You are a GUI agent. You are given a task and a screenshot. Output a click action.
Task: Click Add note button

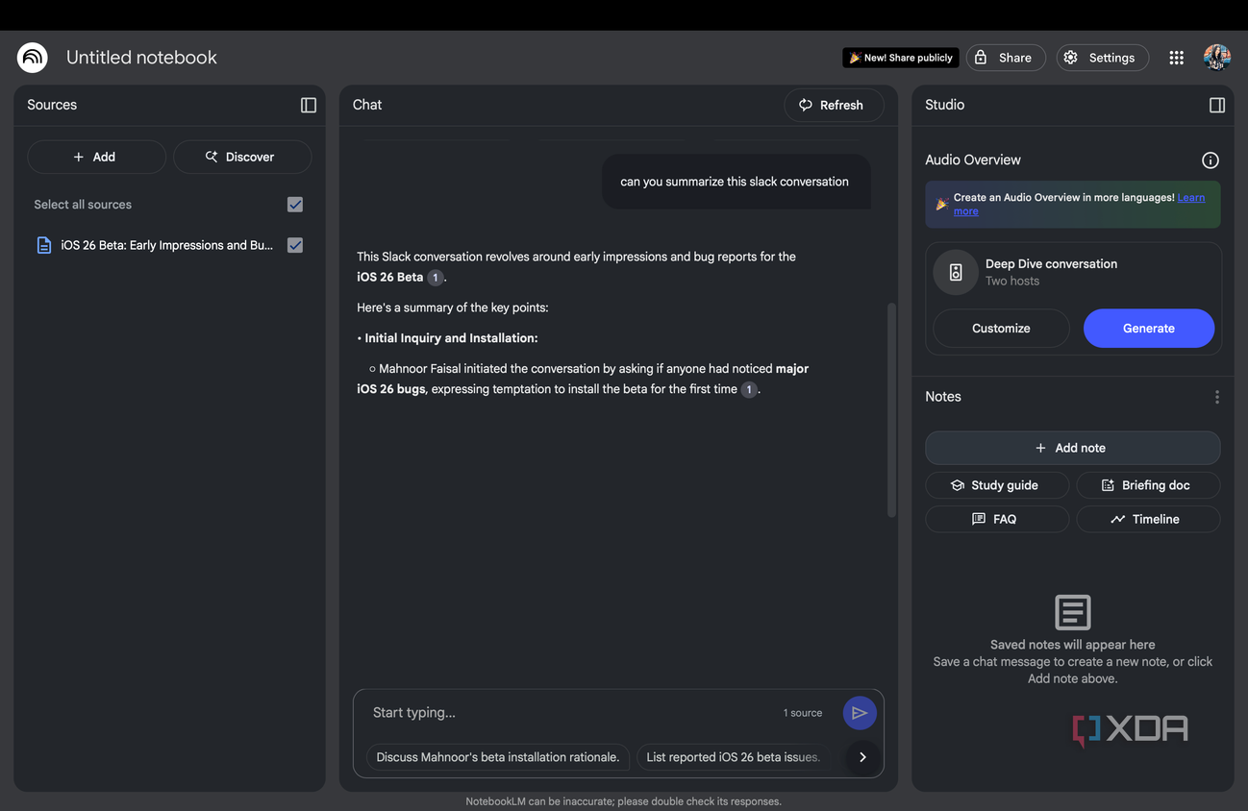(x=1072, y=448)
